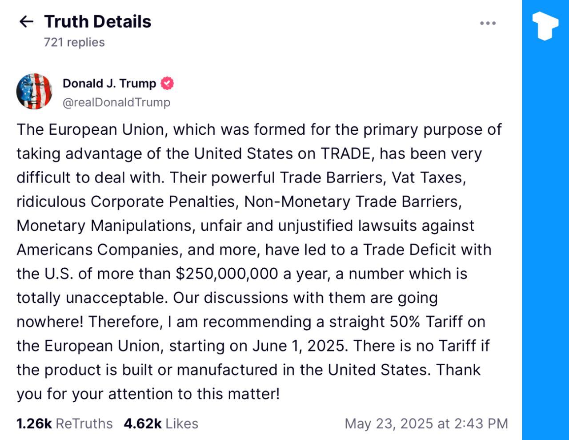Click the "June 1, 2025" date in post
The height and width of the screenshot is (440, 569).
(299, 346)
